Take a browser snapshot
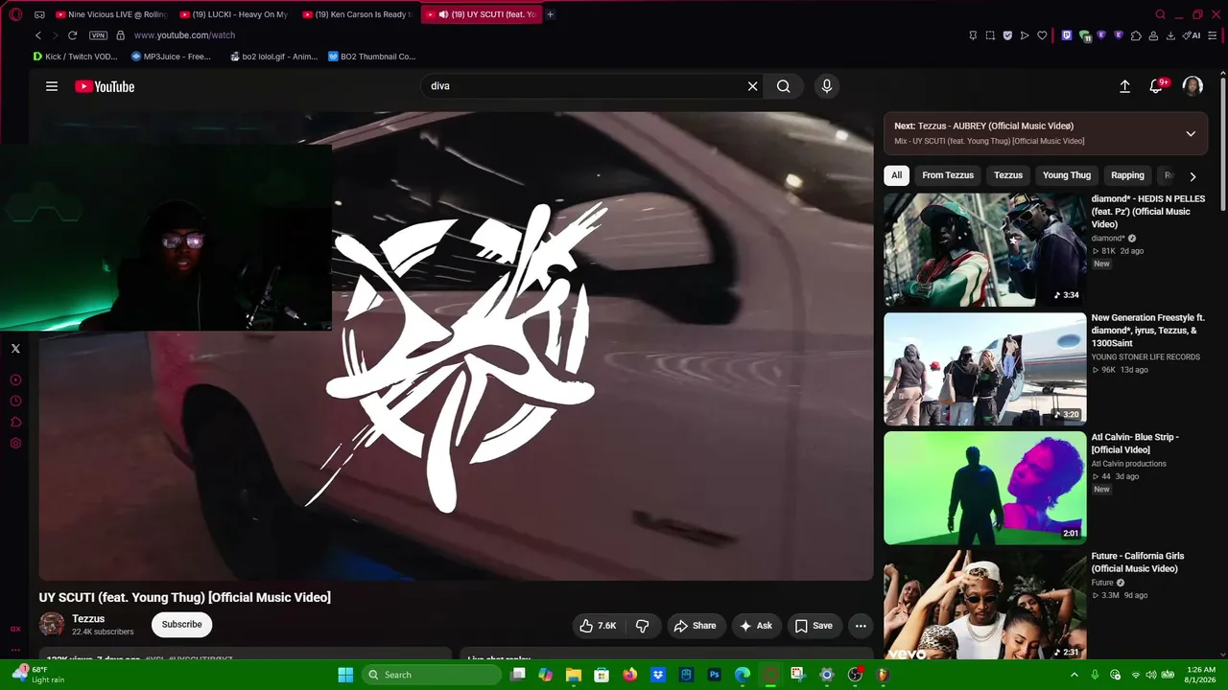This screenshot has width=1228, height=690. 990,35
